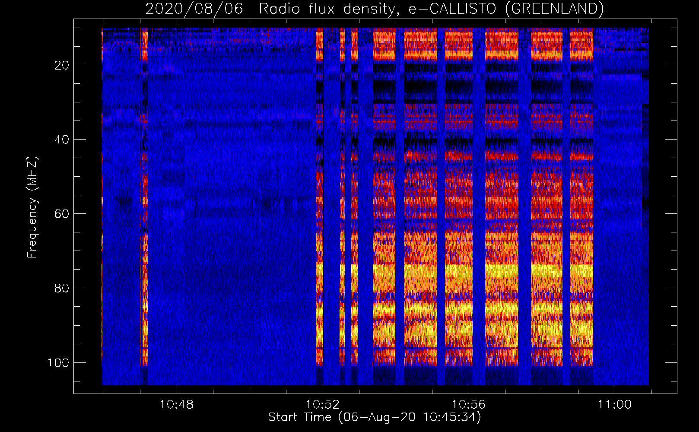Click the '100' frequency tick label
The height and width of the screenshot is (432, 699).
(58, 362)
